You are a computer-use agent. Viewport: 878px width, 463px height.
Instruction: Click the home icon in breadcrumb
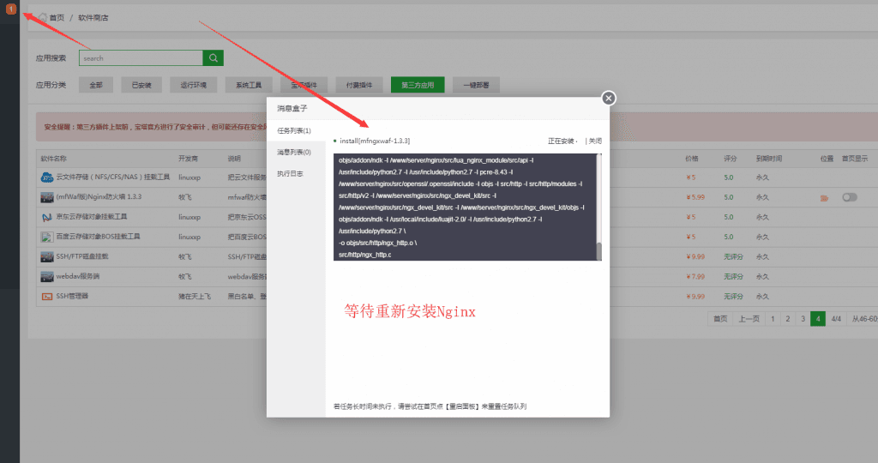41,17
